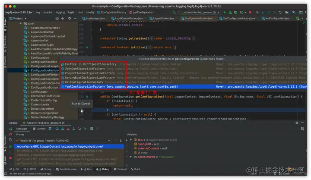
Task: Click the Git rollback undo arrow icon
Action: click(x=280, y=12)
